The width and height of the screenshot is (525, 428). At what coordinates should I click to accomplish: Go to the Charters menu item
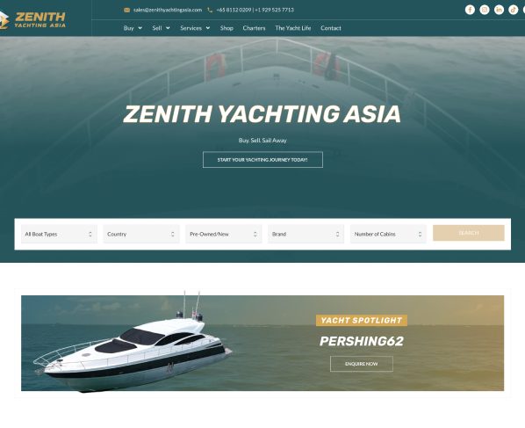click(x=254, y=28)
